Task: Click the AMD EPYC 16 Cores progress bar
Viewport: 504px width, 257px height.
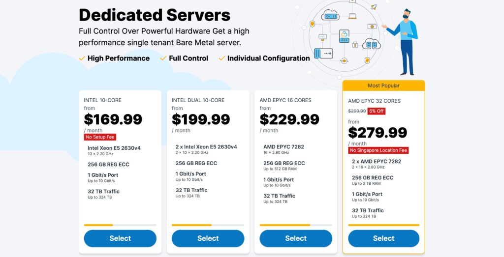Action: tap(296, 225)
